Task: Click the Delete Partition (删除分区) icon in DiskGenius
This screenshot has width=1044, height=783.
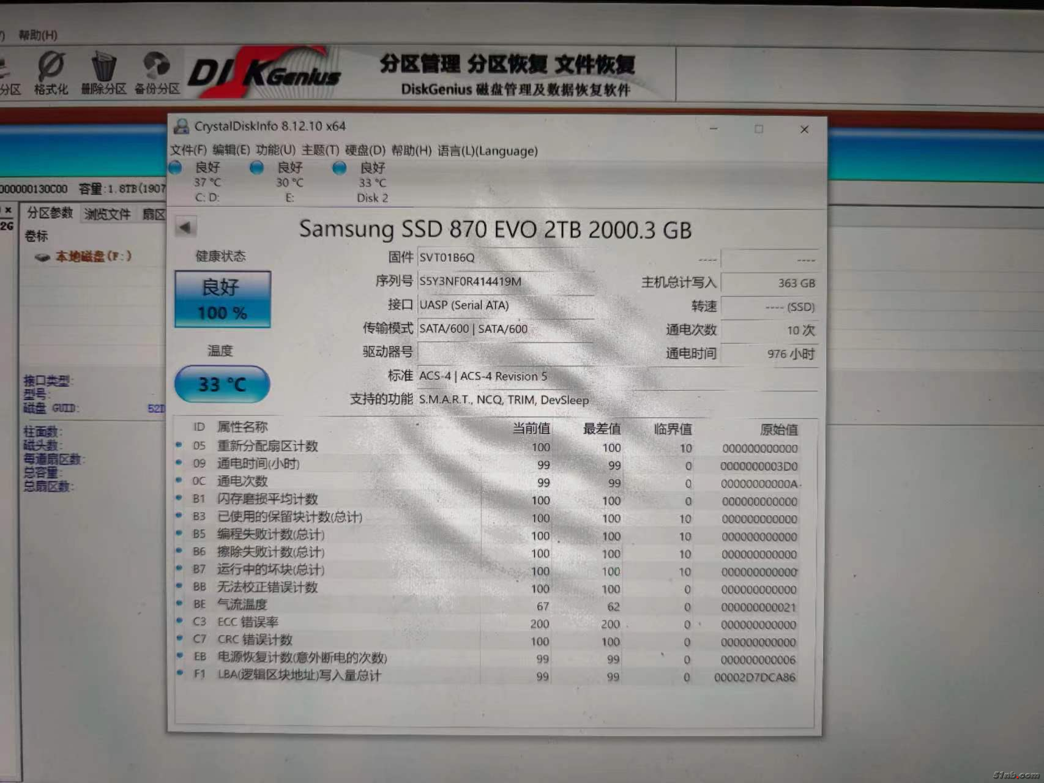Action: (x=103, y=73)
